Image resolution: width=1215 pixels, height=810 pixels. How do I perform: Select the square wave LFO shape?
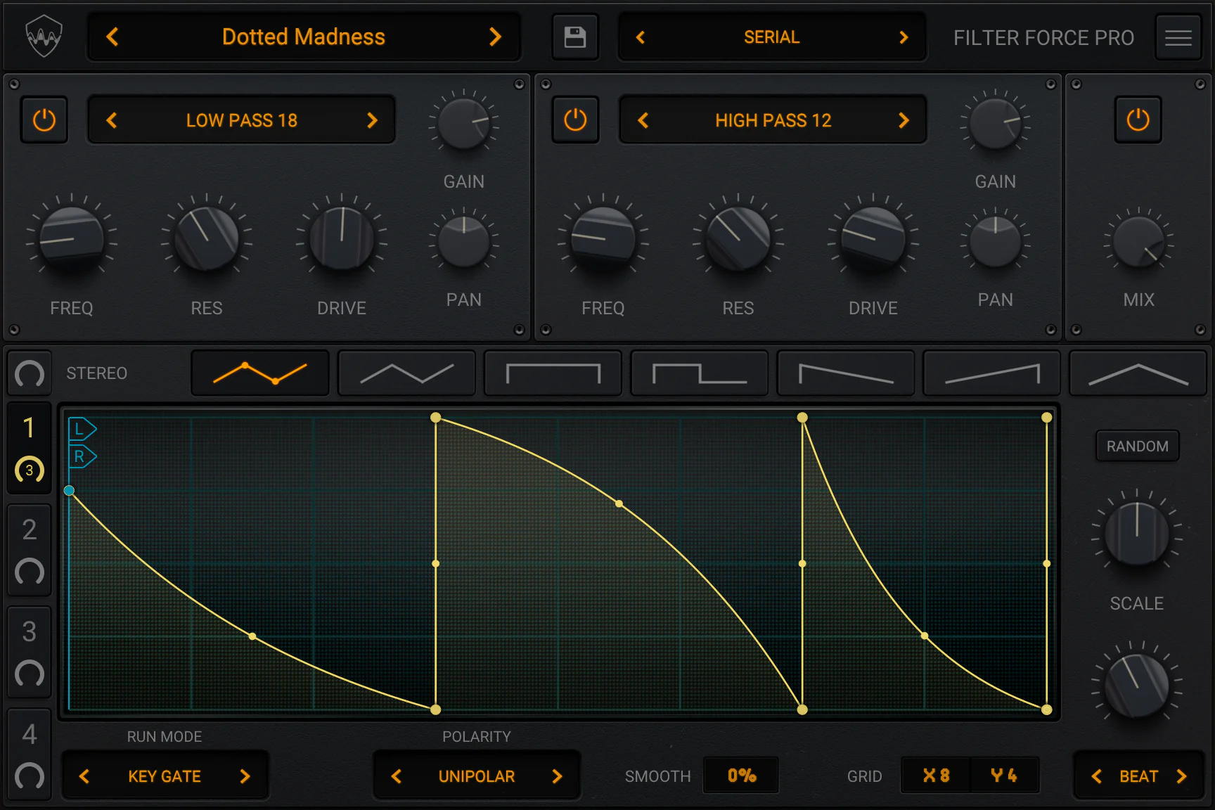553,373
